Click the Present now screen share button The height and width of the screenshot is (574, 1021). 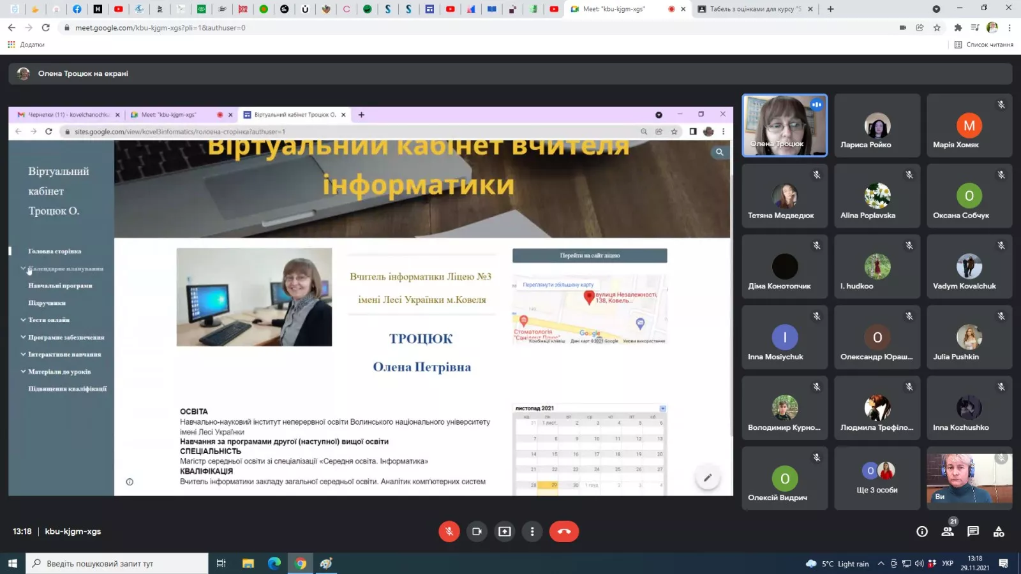[x=505, y=531]
